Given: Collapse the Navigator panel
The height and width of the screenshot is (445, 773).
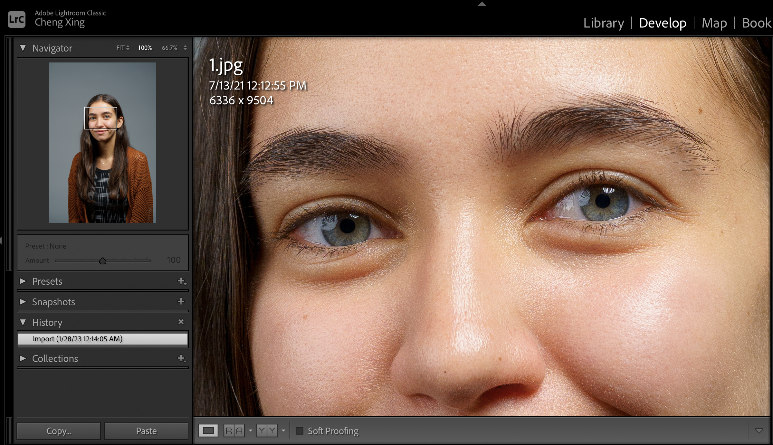Looking at the screenshot, I should [23, 48].
